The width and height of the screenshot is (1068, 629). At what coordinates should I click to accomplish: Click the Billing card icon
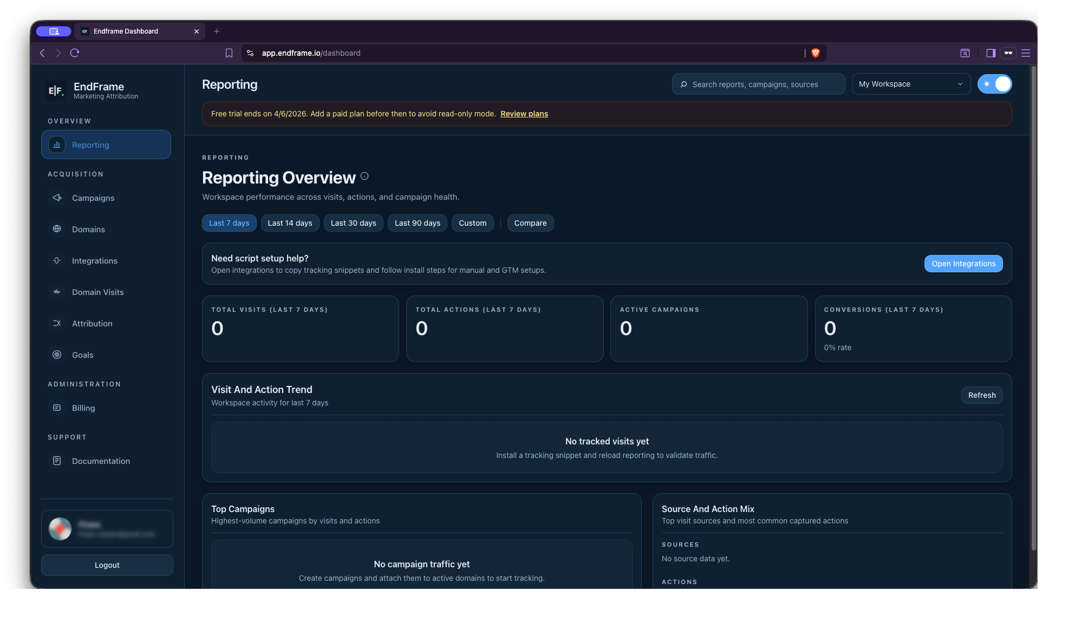[57, 408]
